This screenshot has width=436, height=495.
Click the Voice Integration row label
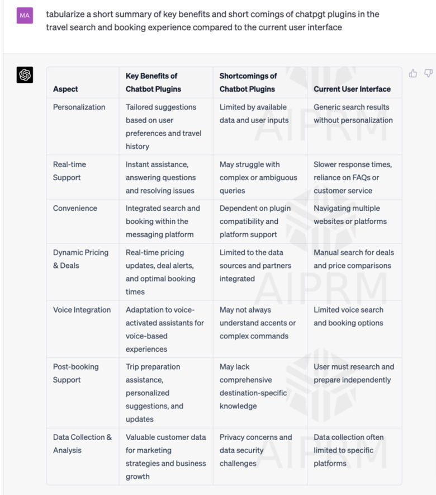tap(82, 310)
